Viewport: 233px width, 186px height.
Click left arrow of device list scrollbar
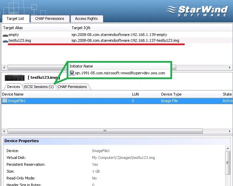pyautogui.click(x=4, y=131)
